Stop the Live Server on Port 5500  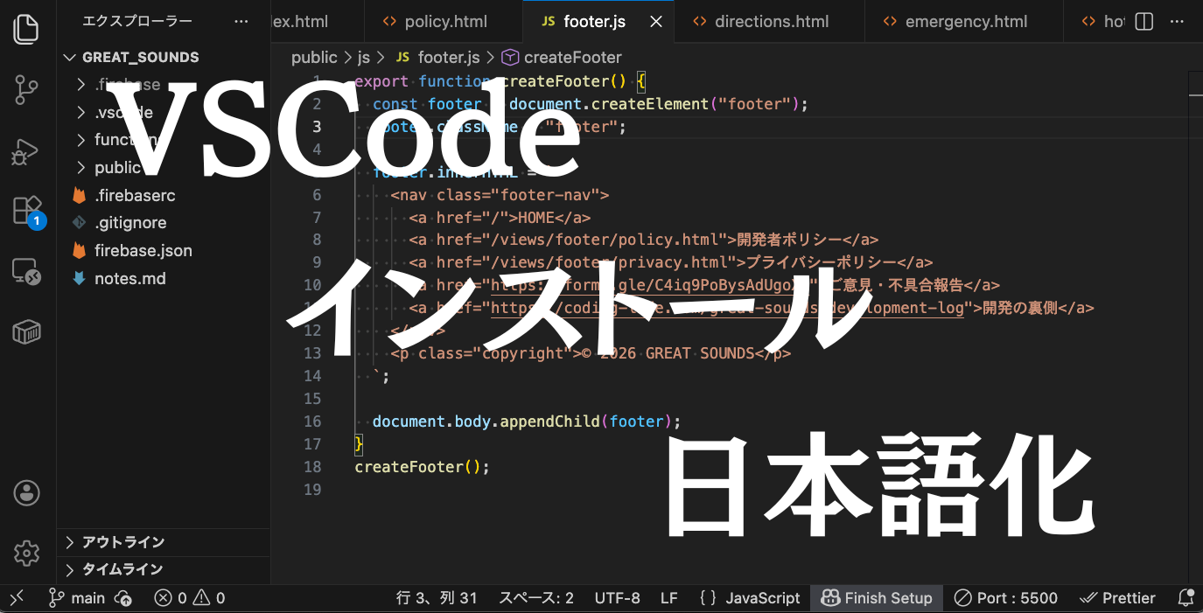tap(1005, 598)
